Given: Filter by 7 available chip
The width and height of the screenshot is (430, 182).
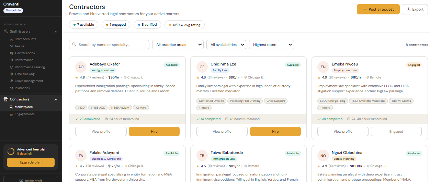Looking at the screenshot, I should tap(83, 25).
